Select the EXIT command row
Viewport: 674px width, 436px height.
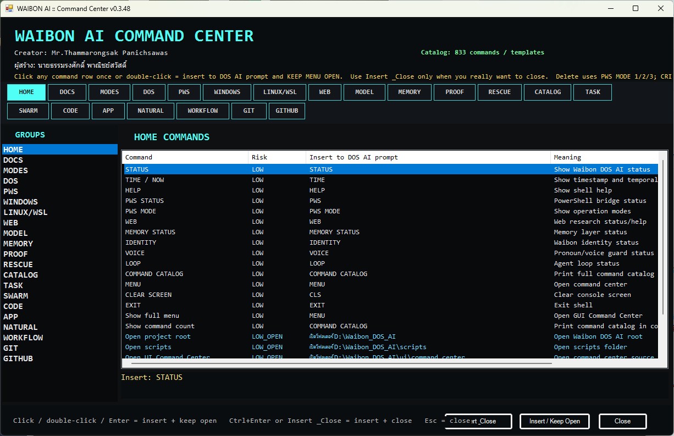390,305
